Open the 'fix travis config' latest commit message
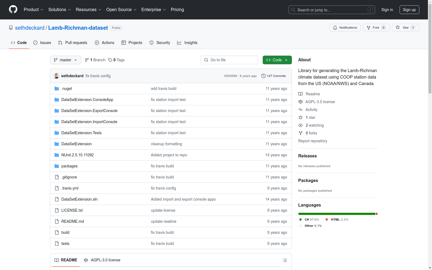 [98, 76]
